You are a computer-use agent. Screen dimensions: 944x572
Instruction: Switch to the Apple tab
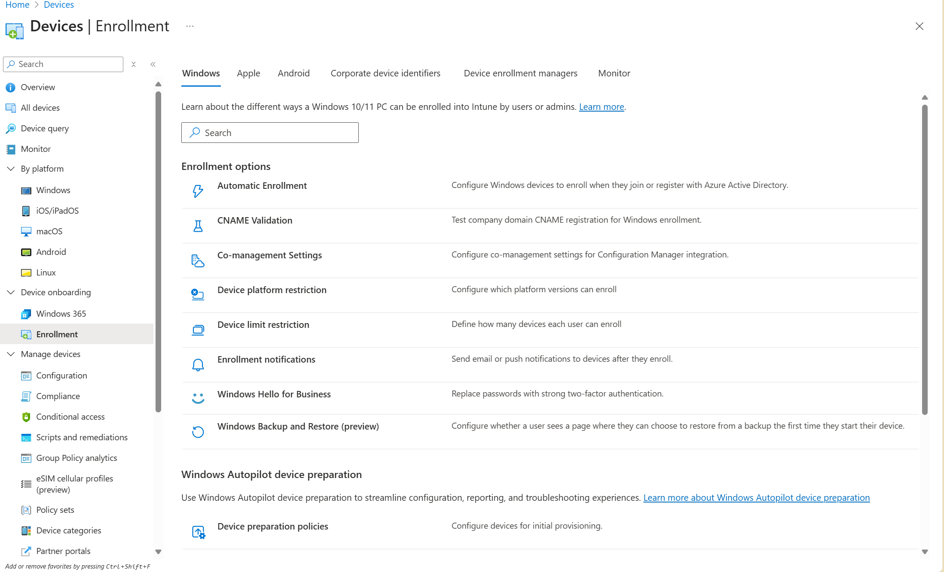pyautogui.click(x=248, y=73)
